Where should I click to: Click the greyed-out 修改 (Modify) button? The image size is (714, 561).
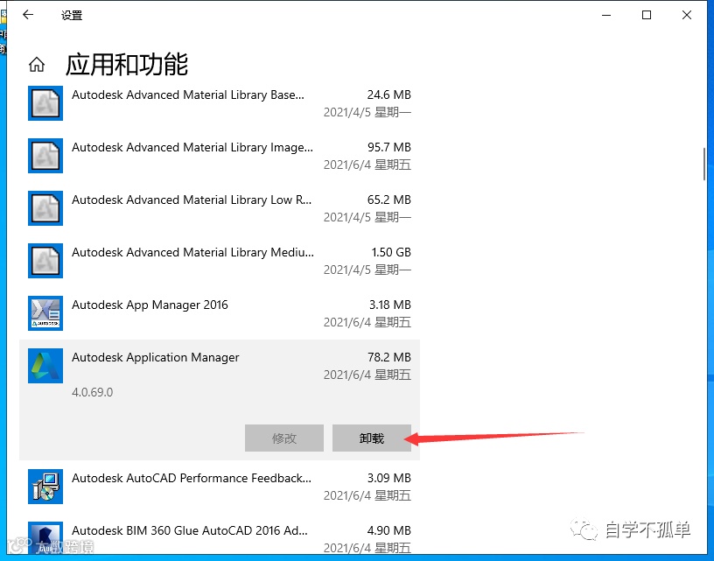(284, 438)
